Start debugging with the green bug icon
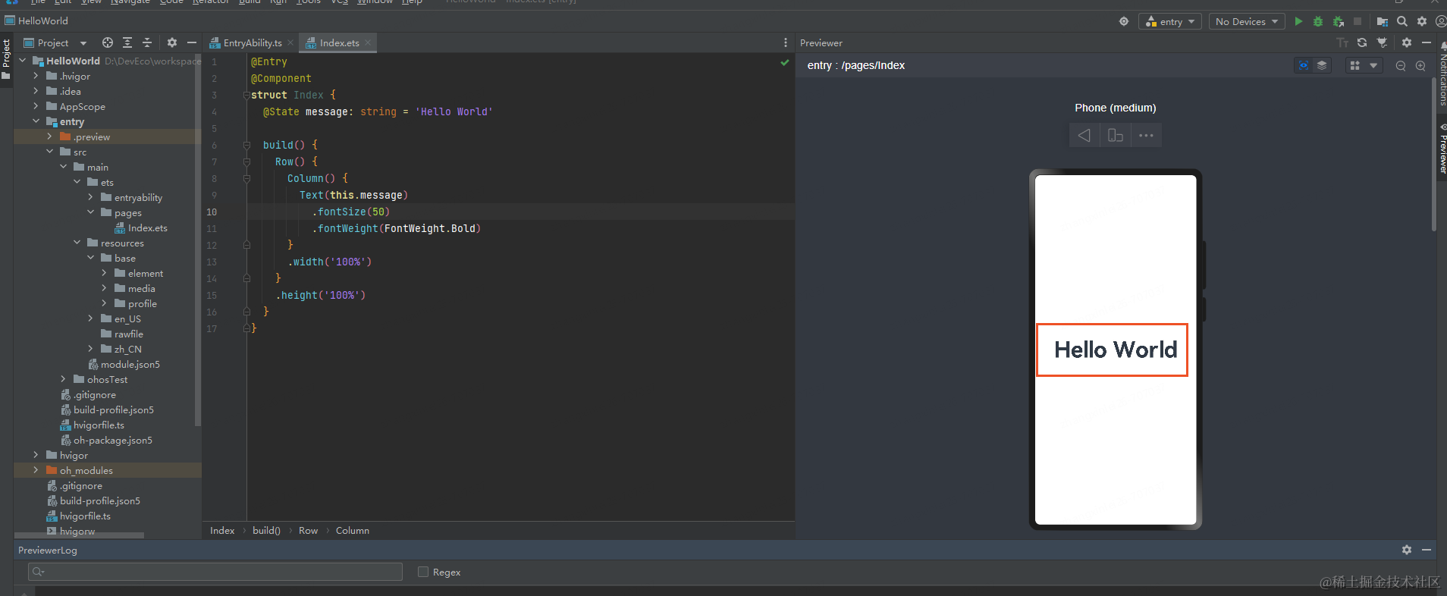Viewport: 1447px width, 596px height. coord(1318,21)
